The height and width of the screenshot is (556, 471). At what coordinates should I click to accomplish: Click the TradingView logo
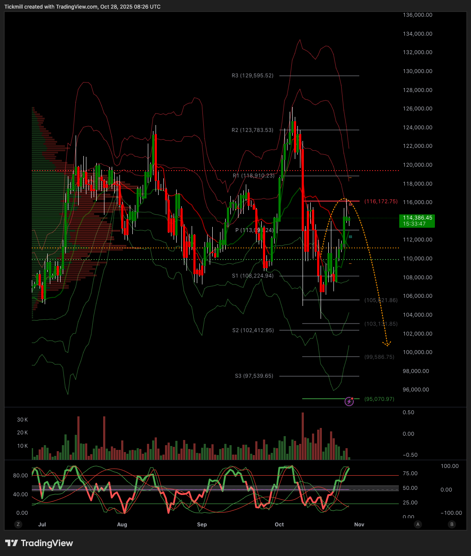[39, 543]
